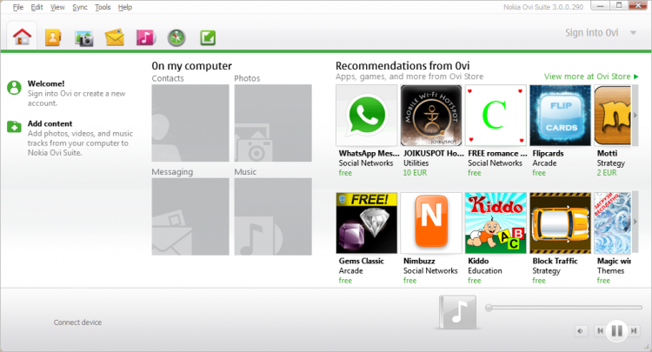Open the File menu
The width and height of the screenshot is (652, 352).
[x=18, y=7]
